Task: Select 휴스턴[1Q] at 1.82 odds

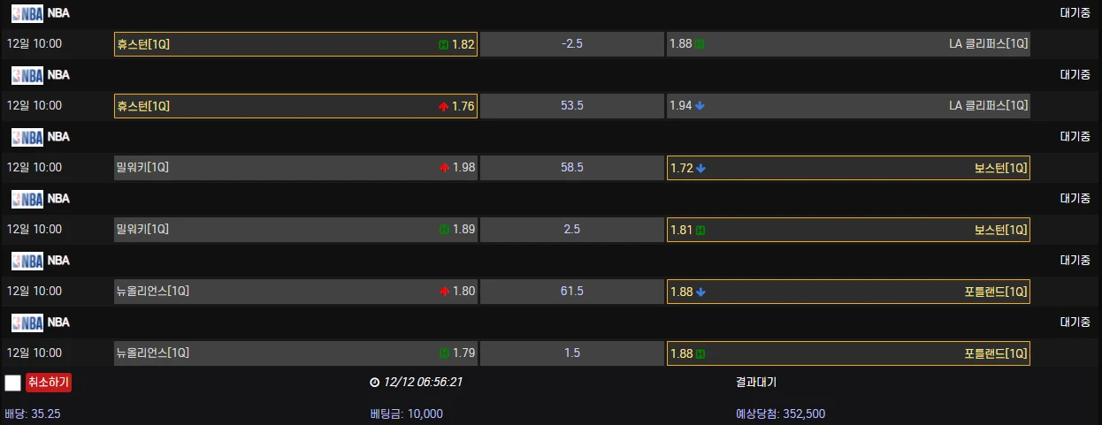Action: pyautogui.click(x=295, y=44)
